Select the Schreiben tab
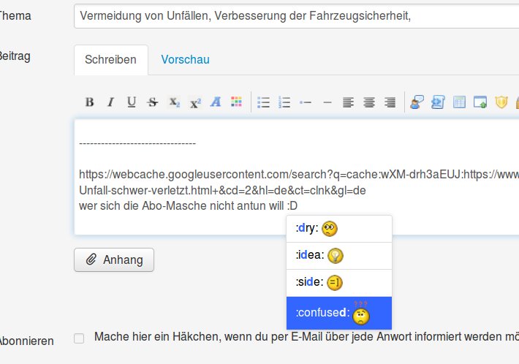The width and height of the screenshot is (519, 364). pos(110,60)
